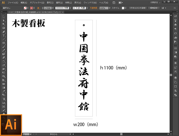
Task: Open the 初期設定 workspace switcher
Action: click(155, 3)
